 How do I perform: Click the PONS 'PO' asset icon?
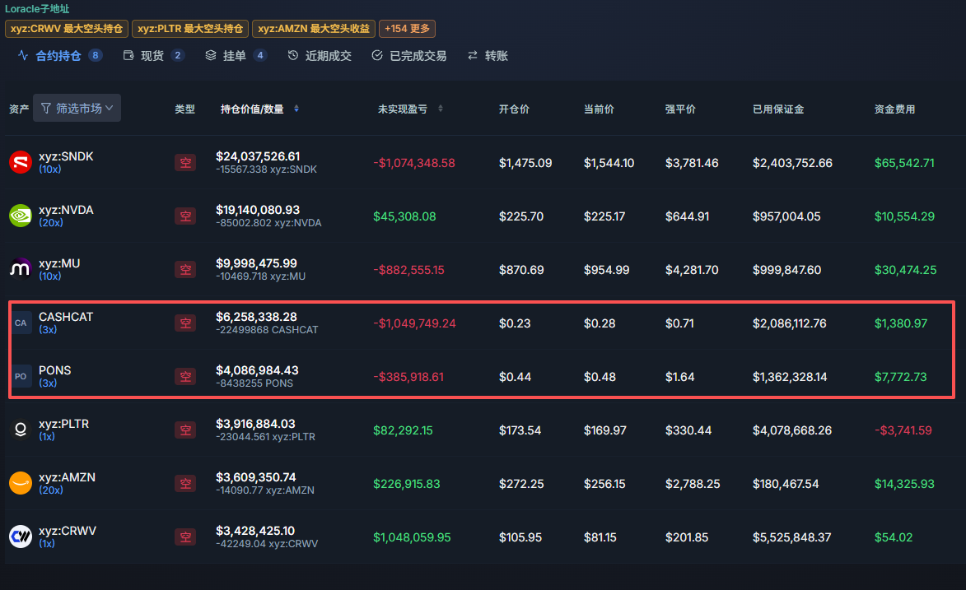(x=21, y=376)
